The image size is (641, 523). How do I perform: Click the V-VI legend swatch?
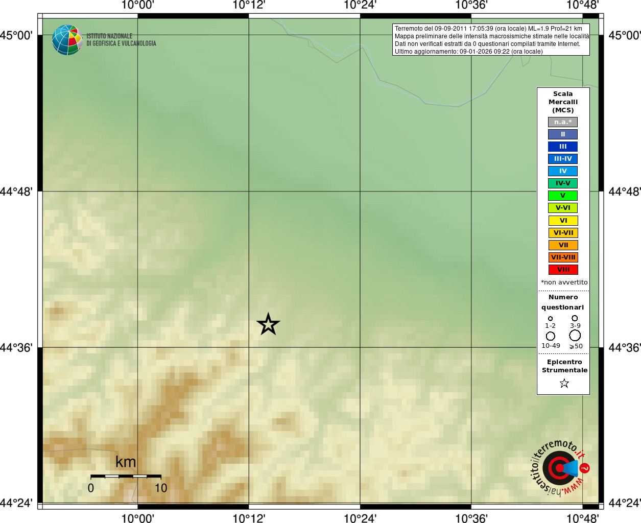(x=563, y=208)
